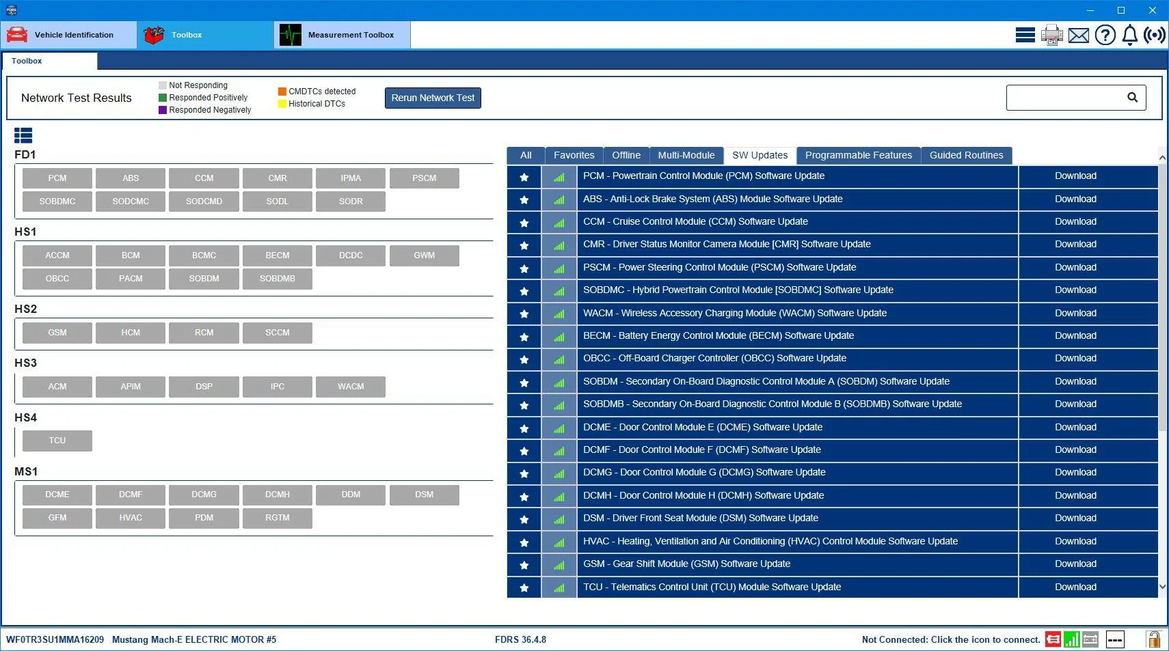This screenshot has width=1169, height=651.
Task: Toggle favorite star for TCU Module Software Update
Action: pyautogui.click(x=524, y=587)
